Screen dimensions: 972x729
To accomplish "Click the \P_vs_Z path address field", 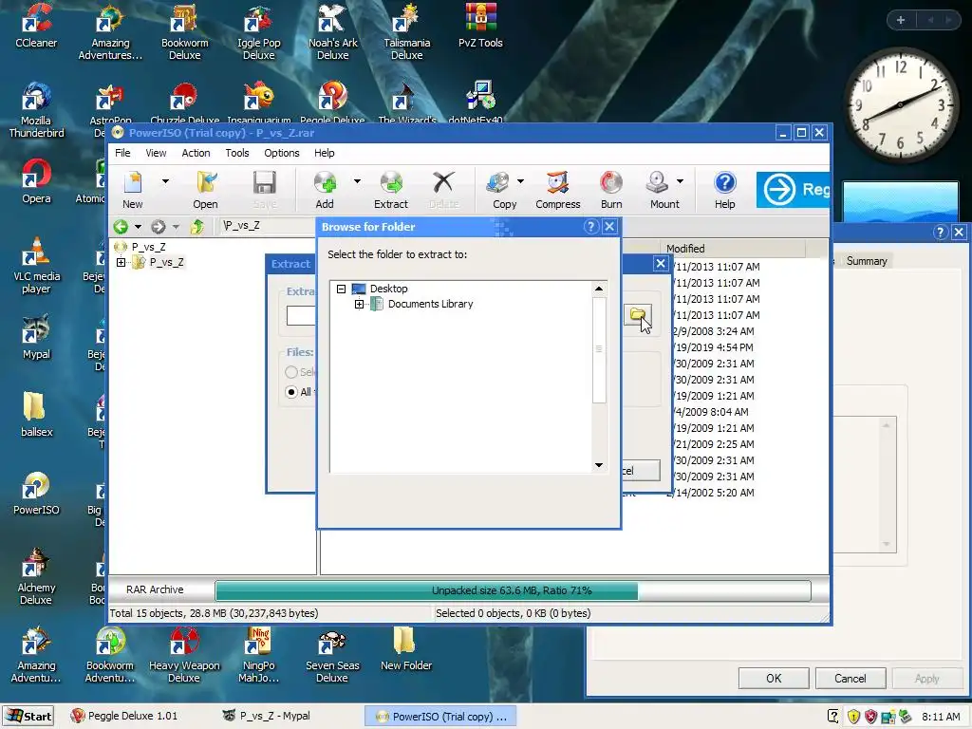I will coord(268,226).
